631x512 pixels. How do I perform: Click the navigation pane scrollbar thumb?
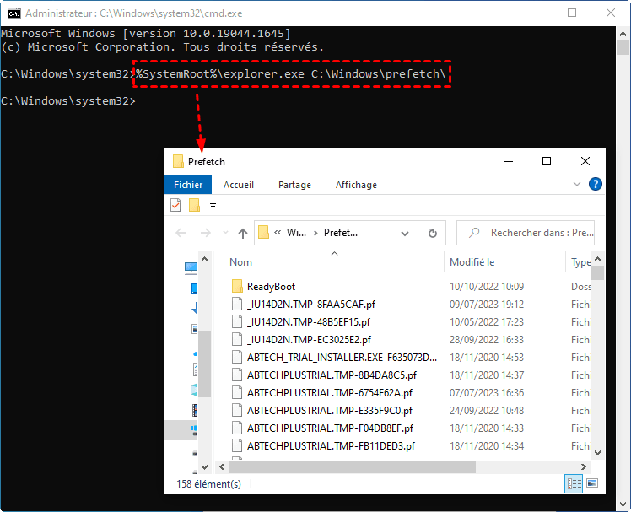[204, 364]
